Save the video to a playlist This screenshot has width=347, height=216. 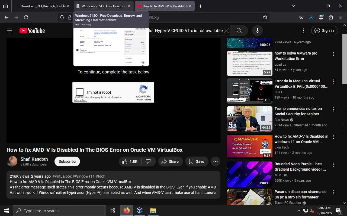click(197, 161)
